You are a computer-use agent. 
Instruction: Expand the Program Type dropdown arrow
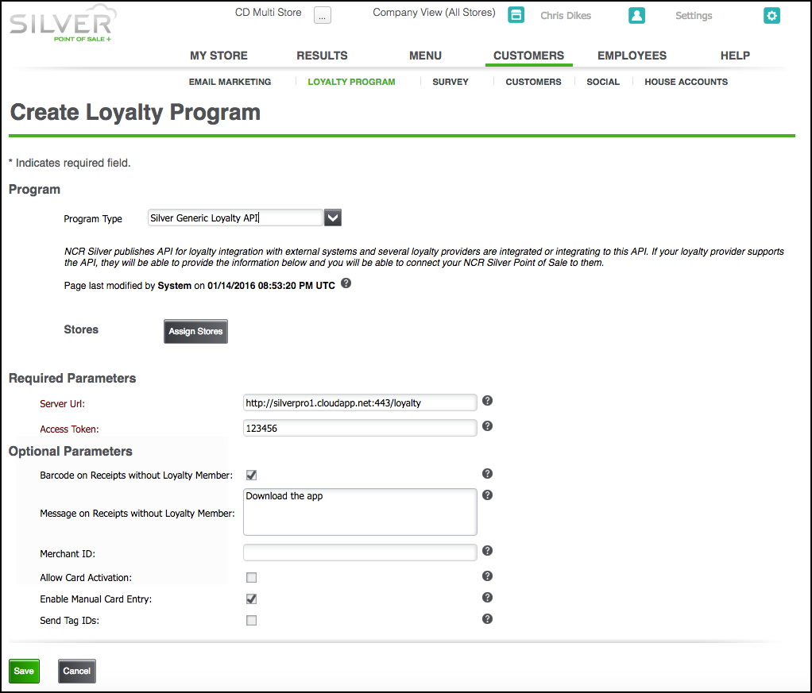tap(333, 218)
